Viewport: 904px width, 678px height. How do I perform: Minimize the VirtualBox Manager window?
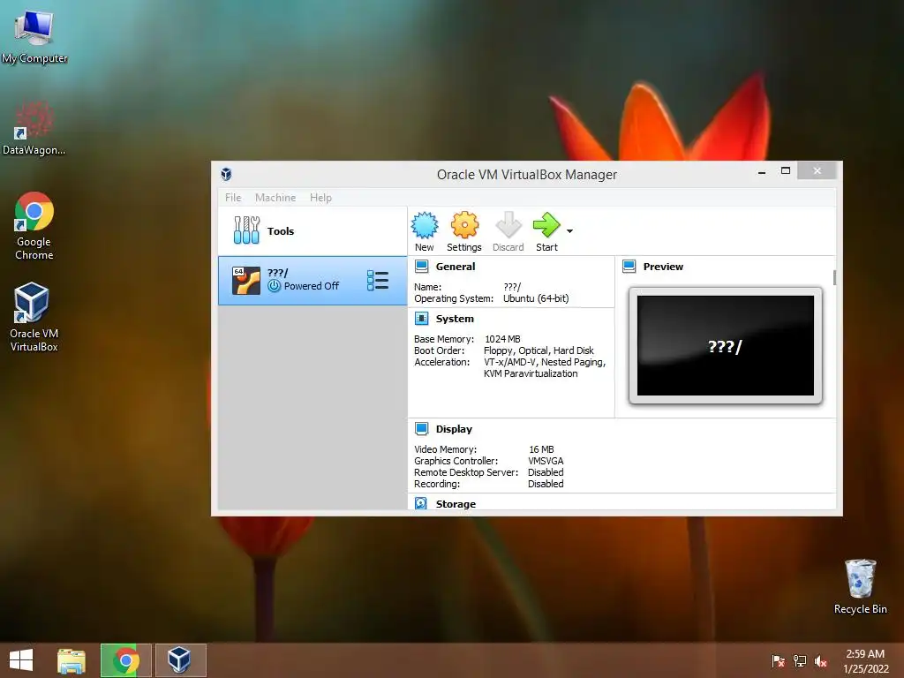tap(762, 171)
